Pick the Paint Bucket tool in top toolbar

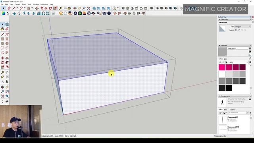(69, 8)
